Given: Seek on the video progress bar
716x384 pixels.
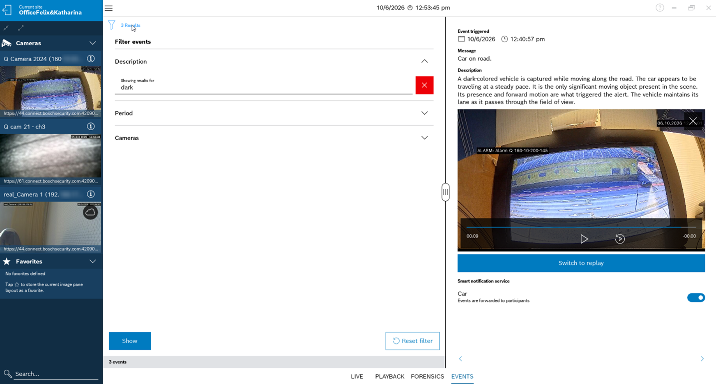Looking at the screenshot, I should 581,227.
